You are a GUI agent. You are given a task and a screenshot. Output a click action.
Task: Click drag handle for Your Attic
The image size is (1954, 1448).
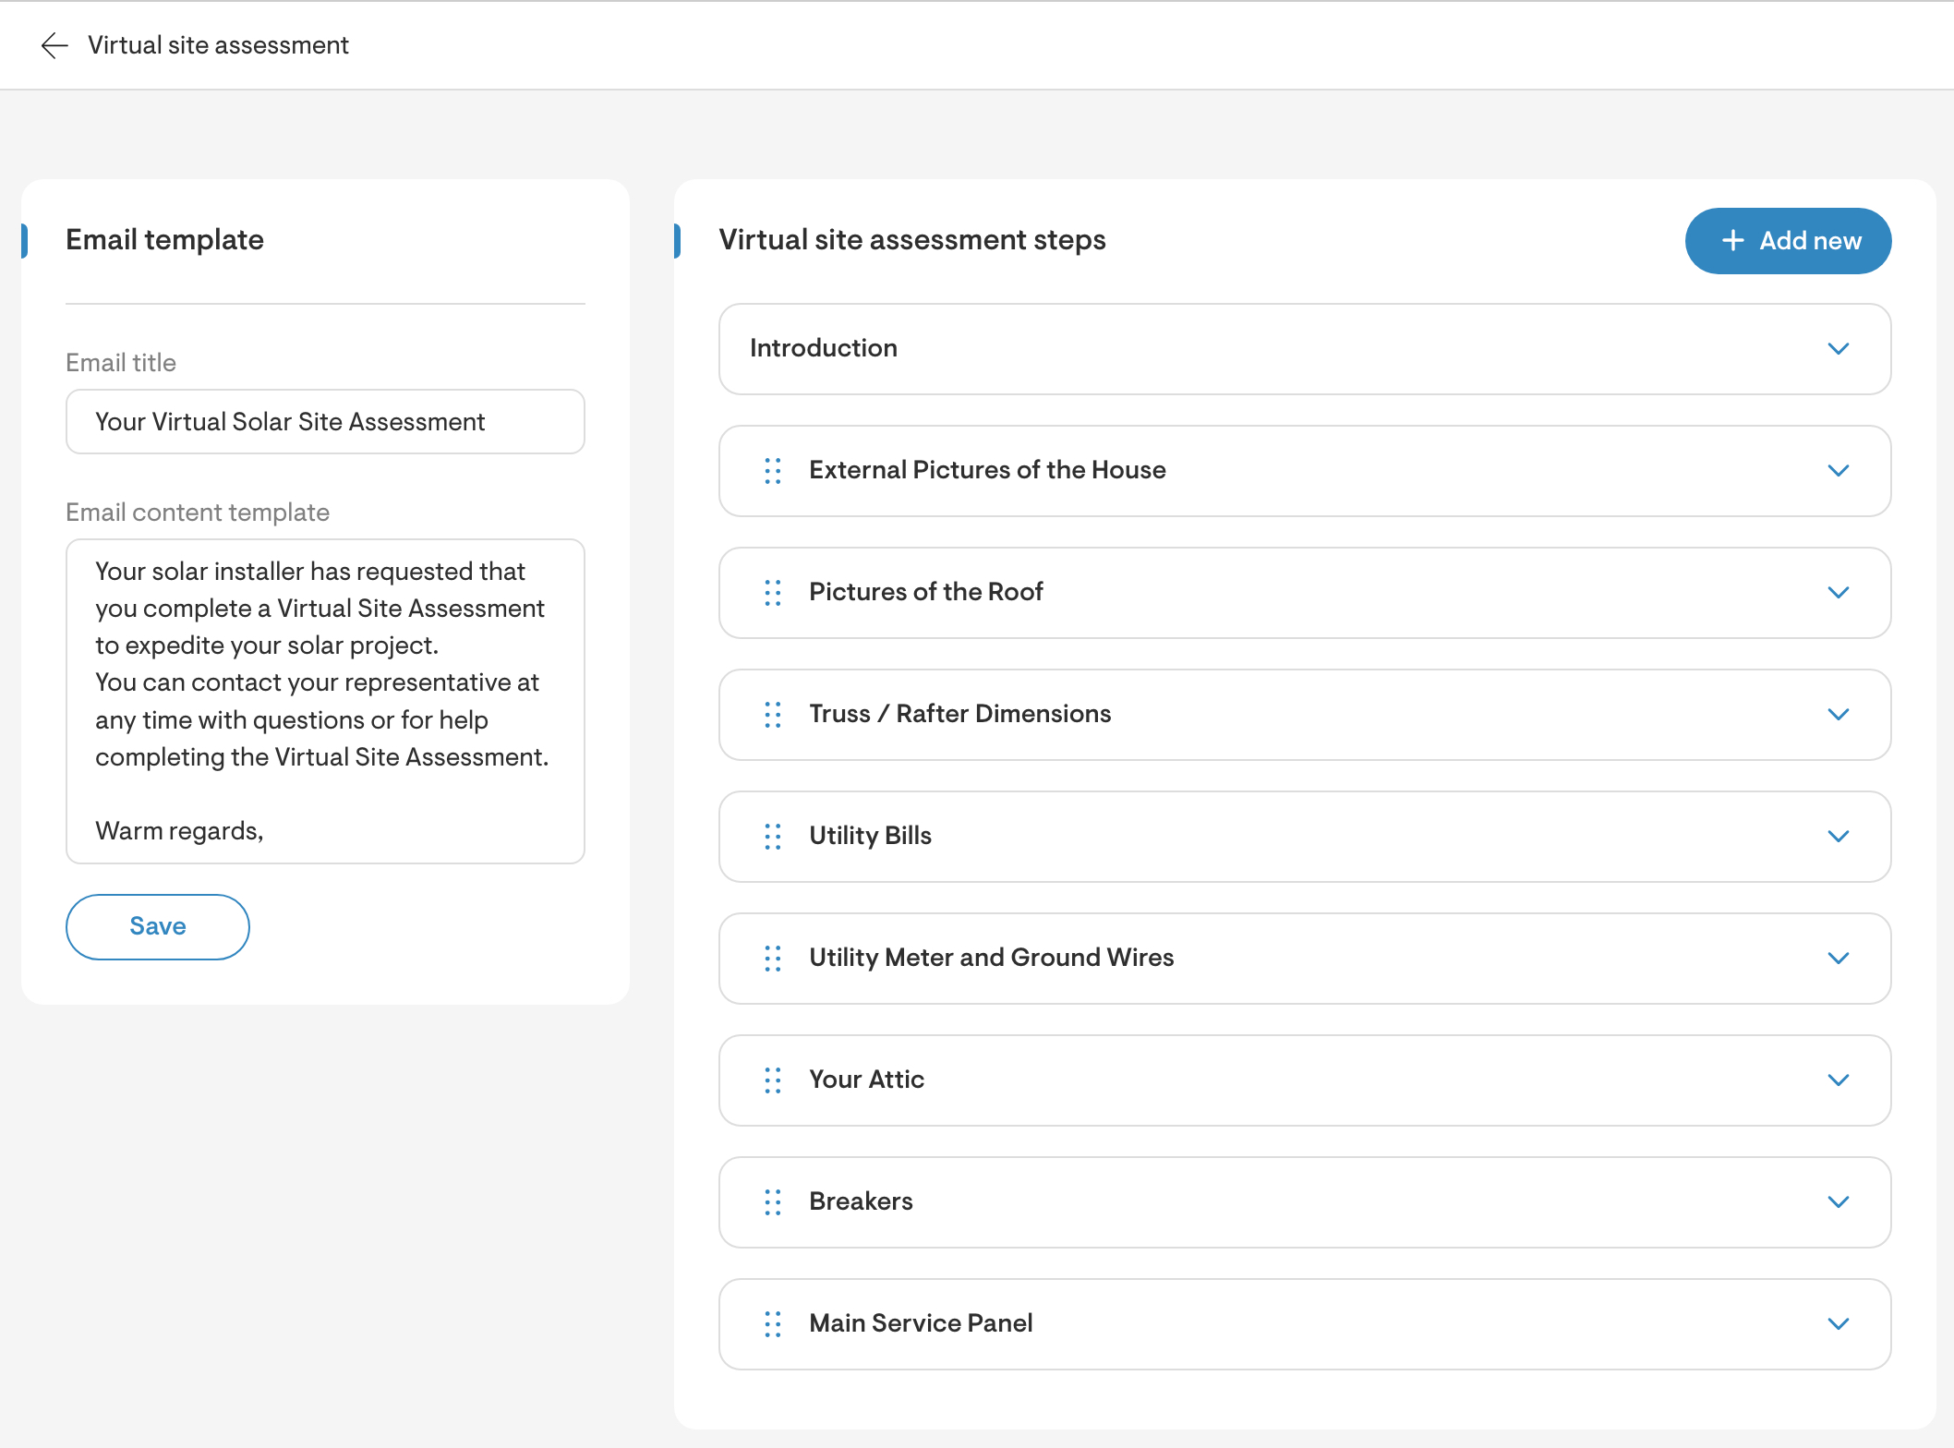pyautogui.click(x=773, y=1080)
